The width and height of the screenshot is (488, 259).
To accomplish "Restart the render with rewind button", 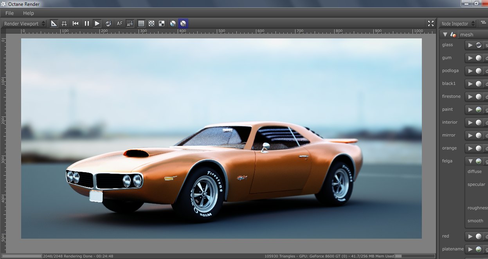I will pos(76,23).
